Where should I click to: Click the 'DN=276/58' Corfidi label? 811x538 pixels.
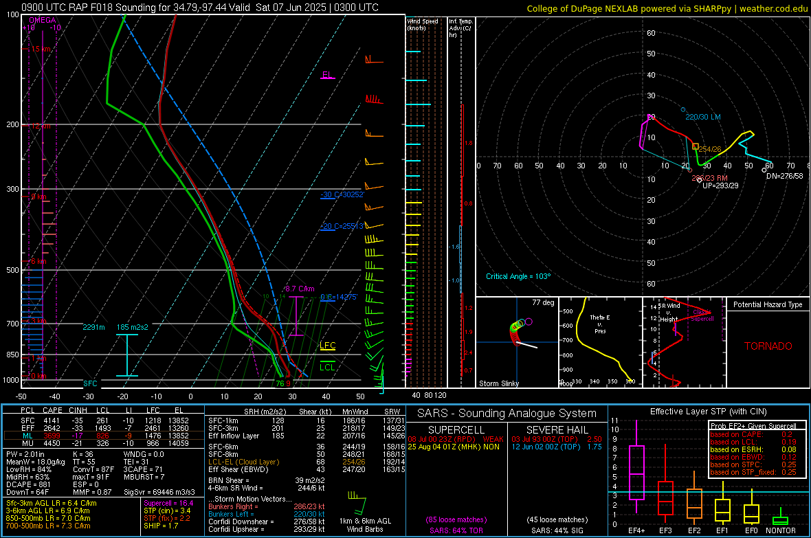point(784,176)
